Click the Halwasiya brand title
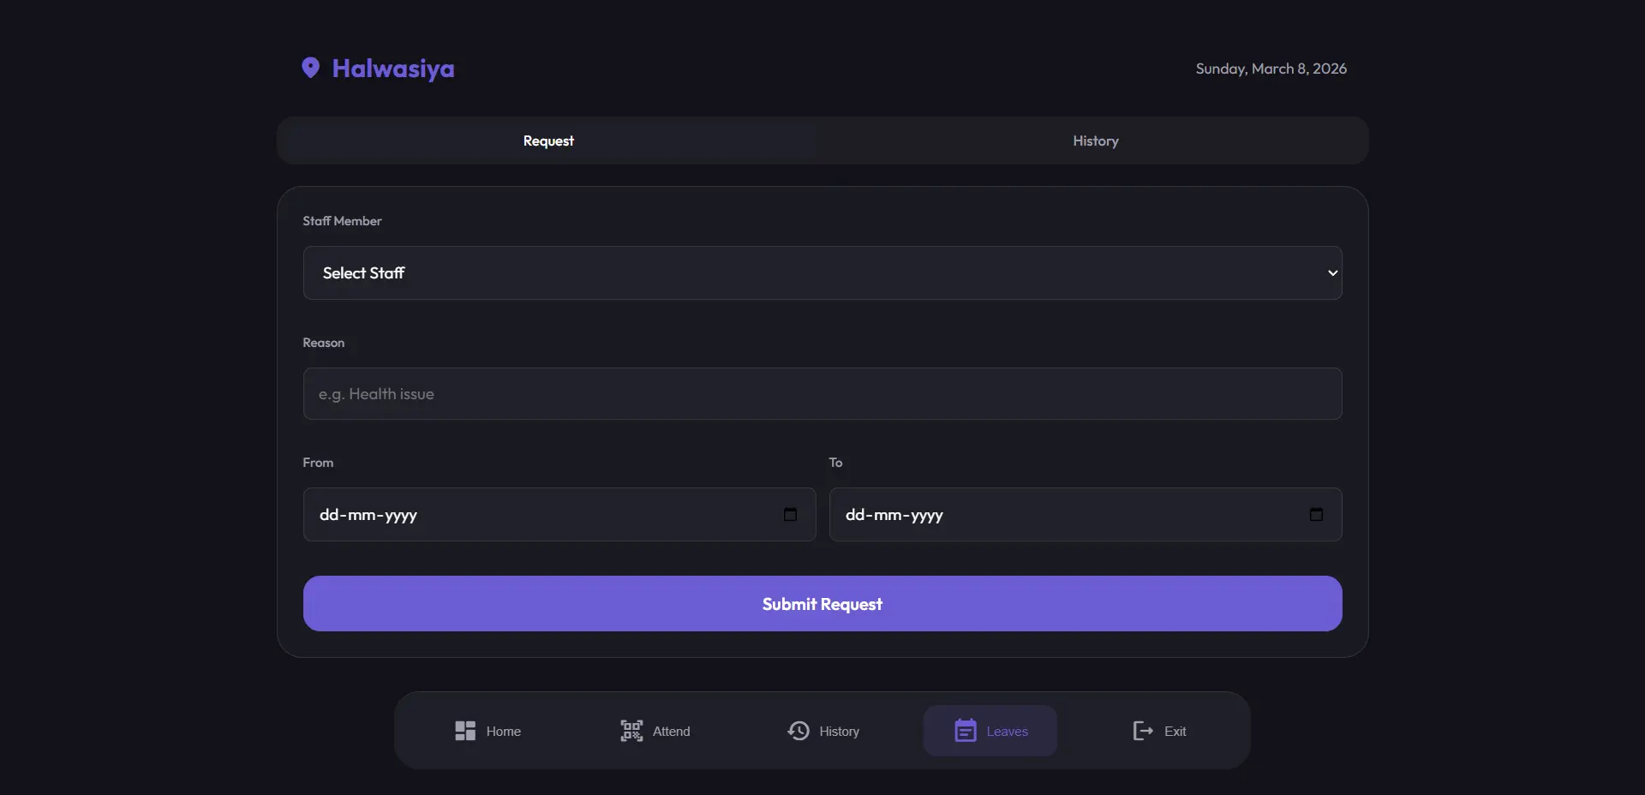 pos(393,69)
